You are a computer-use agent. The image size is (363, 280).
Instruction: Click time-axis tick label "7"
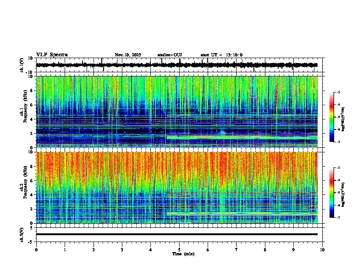tap(236, 250)
